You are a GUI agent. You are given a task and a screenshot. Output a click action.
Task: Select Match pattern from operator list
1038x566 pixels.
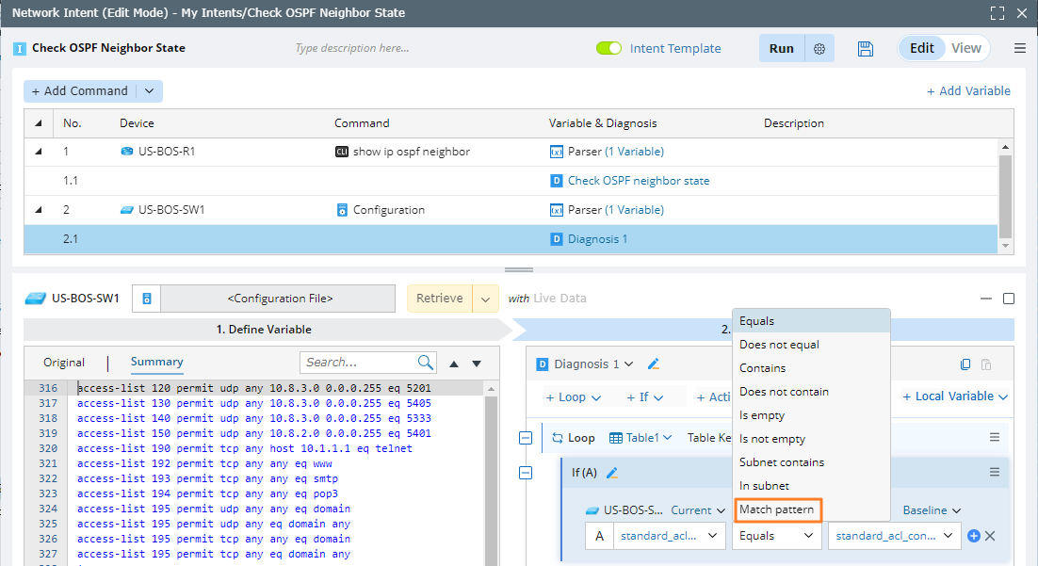click(777, 509)
